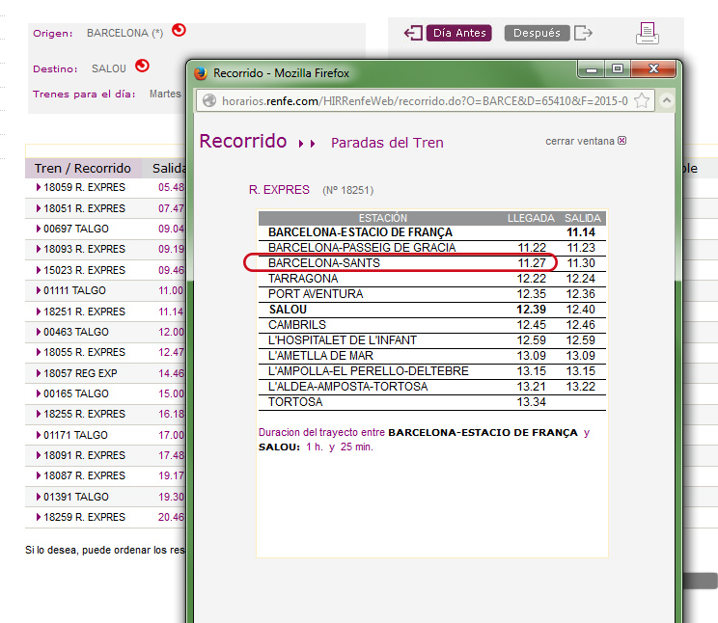This screenshot has height=623, width=718.
Task: Click the Salida column header in train list
Action: tap(169, 169)
